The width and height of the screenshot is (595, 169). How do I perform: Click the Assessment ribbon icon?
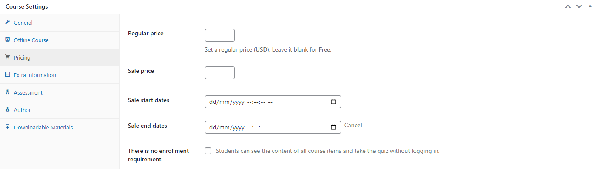(7, 92)
